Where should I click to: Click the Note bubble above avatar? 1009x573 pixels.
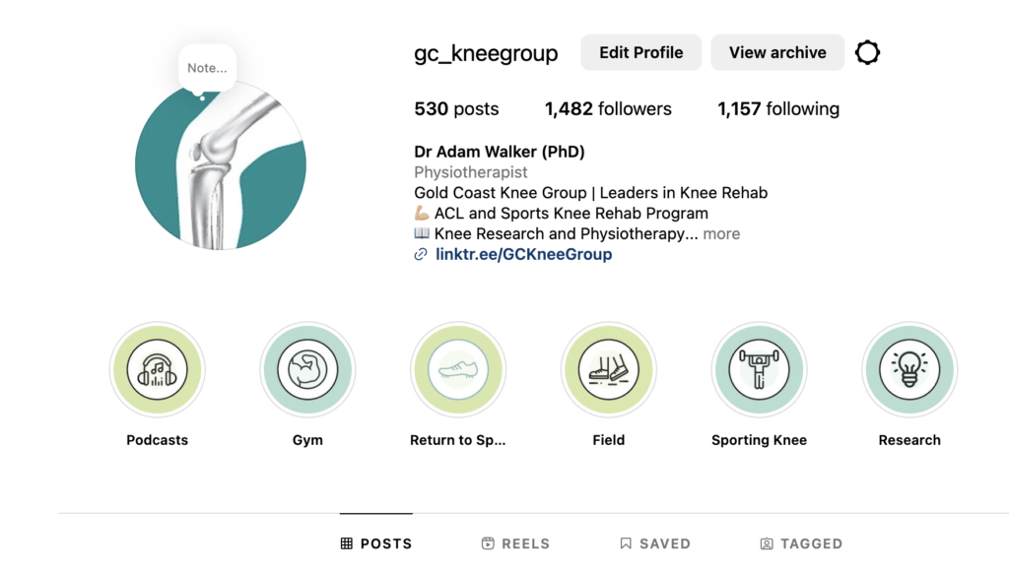click(207, 68)
